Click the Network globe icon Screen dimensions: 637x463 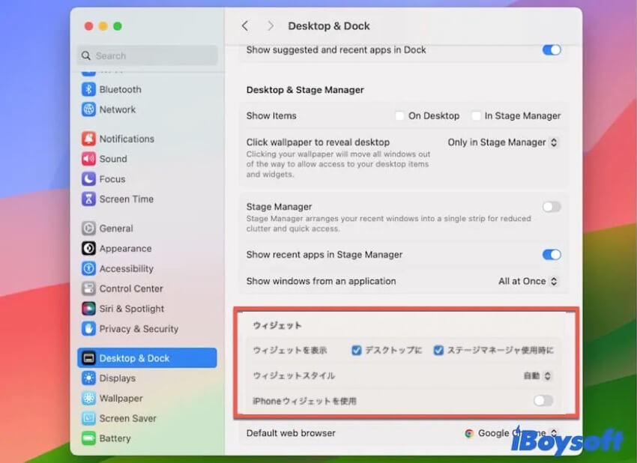click(x=88, y=109)
